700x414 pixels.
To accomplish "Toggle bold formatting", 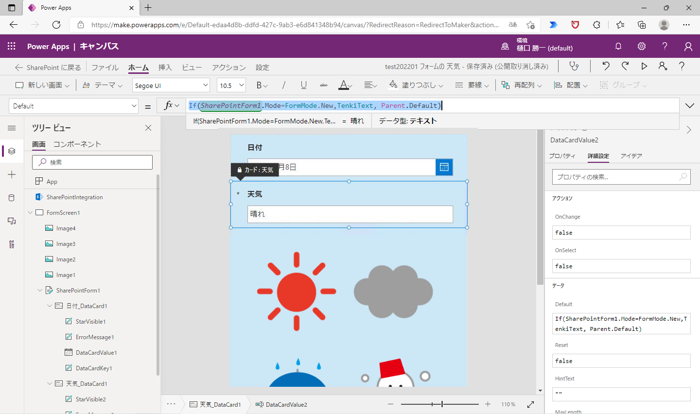I will [x=259, y=85].
